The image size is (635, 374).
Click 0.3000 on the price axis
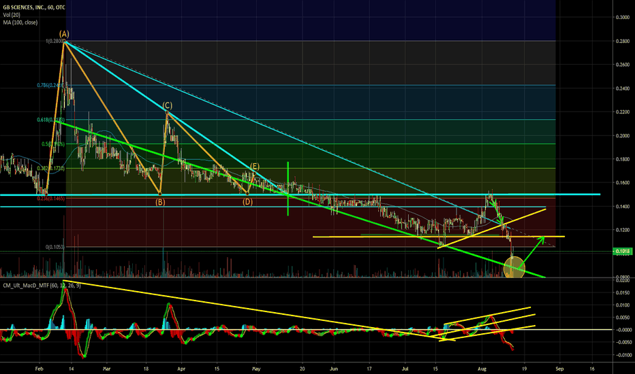pos(623,18)
